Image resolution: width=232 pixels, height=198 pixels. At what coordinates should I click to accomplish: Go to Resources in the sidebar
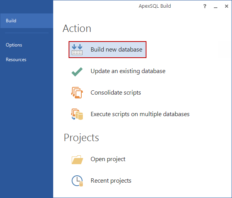16,60
